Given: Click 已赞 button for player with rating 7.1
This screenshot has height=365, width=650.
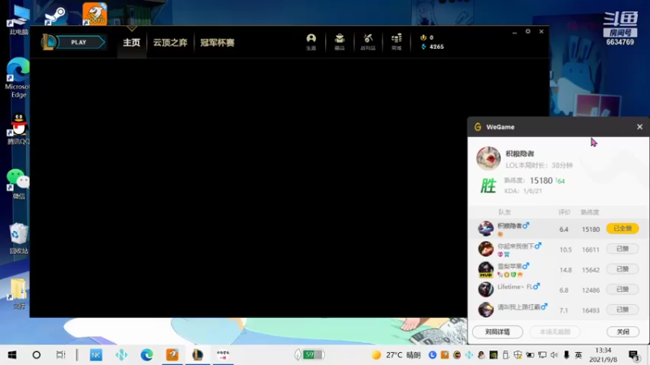Looking at the screenshot, I should pyautogui.click(x=622, y=310).
